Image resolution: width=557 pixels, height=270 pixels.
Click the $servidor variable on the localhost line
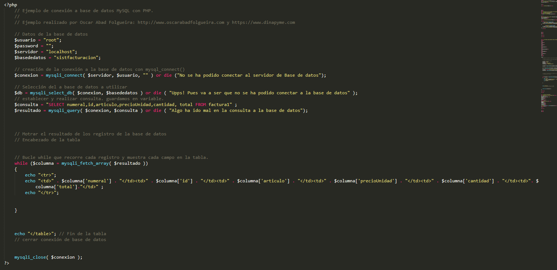pyautogui.click(x=26, y=52)
